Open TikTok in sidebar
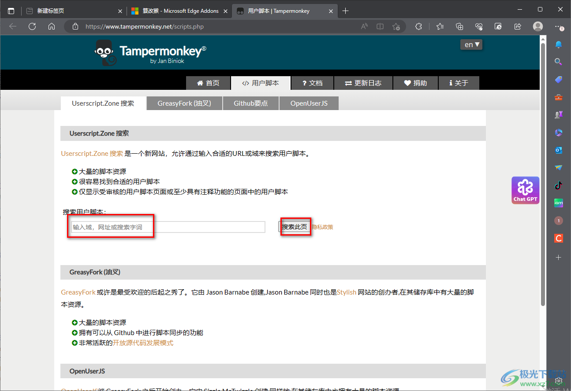Screen dimensions: 571x391 559,185
